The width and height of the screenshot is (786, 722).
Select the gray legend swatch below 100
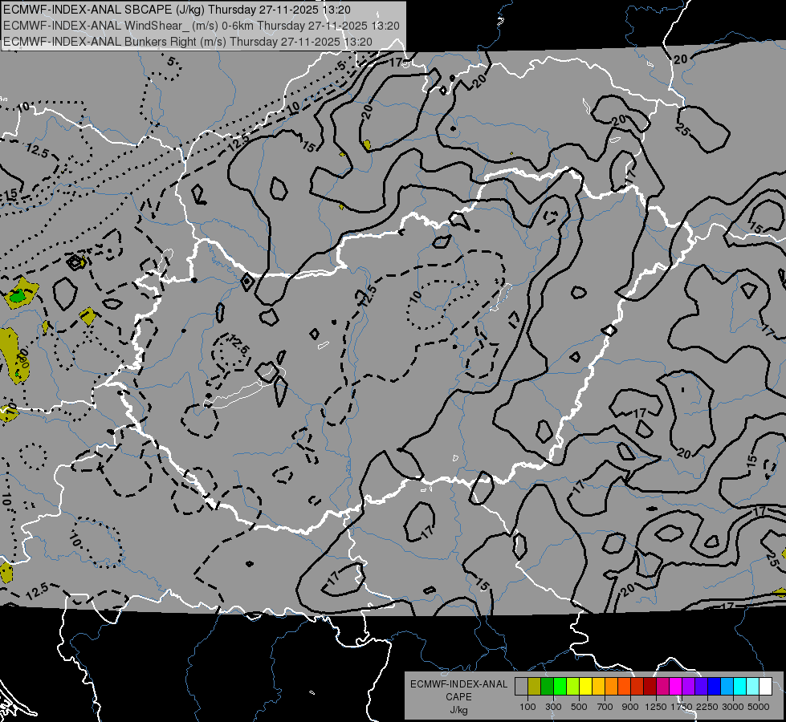(x=521, y=686)
